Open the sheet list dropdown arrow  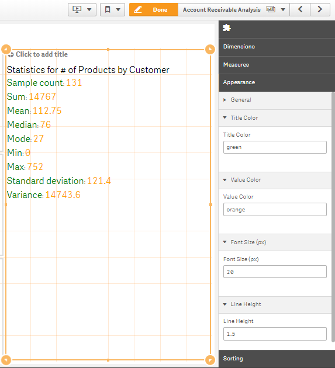283,9
